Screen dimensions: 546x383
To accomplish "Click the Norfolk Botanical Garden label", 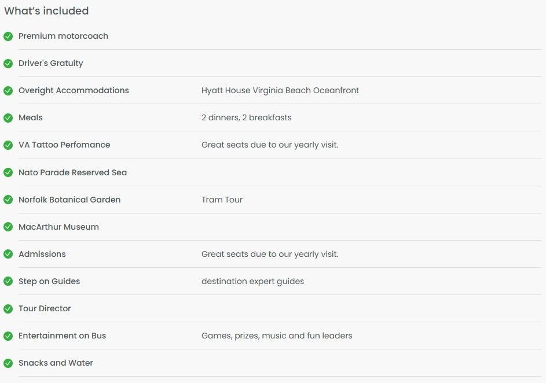I will [69, 200].
